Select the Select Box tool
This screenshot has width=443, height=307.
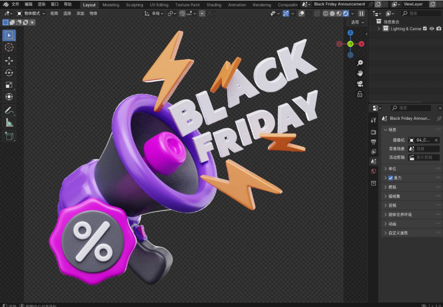(9, 35)
